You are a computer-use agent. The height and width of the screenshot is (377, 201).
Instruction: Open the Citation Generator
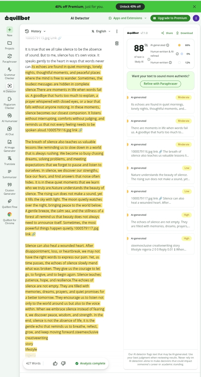click(10, 188)
